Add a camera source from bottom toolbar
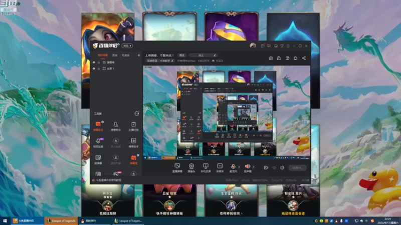This screenshot has width=401, height=225. pyautogui.click(x=191, y=168)
